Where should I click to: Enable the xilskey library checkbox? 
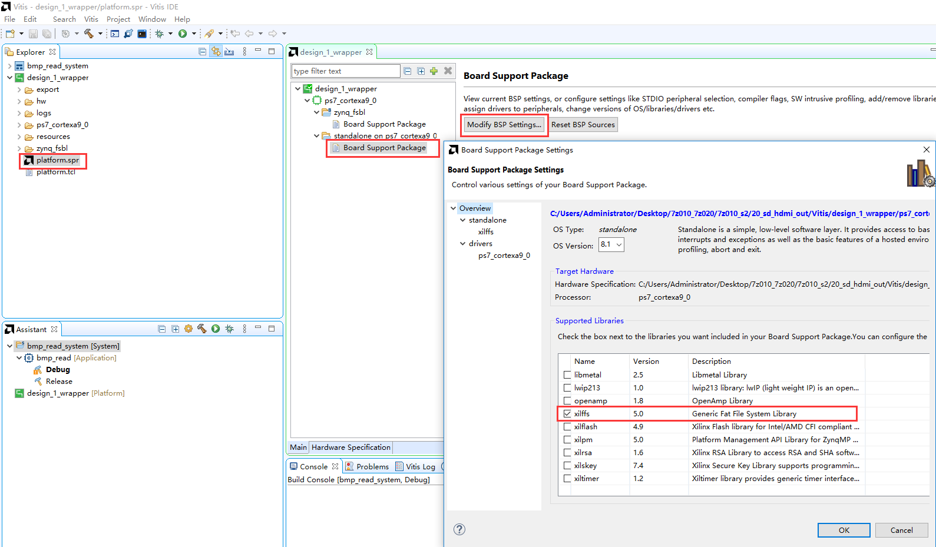[x=567, y=466]
